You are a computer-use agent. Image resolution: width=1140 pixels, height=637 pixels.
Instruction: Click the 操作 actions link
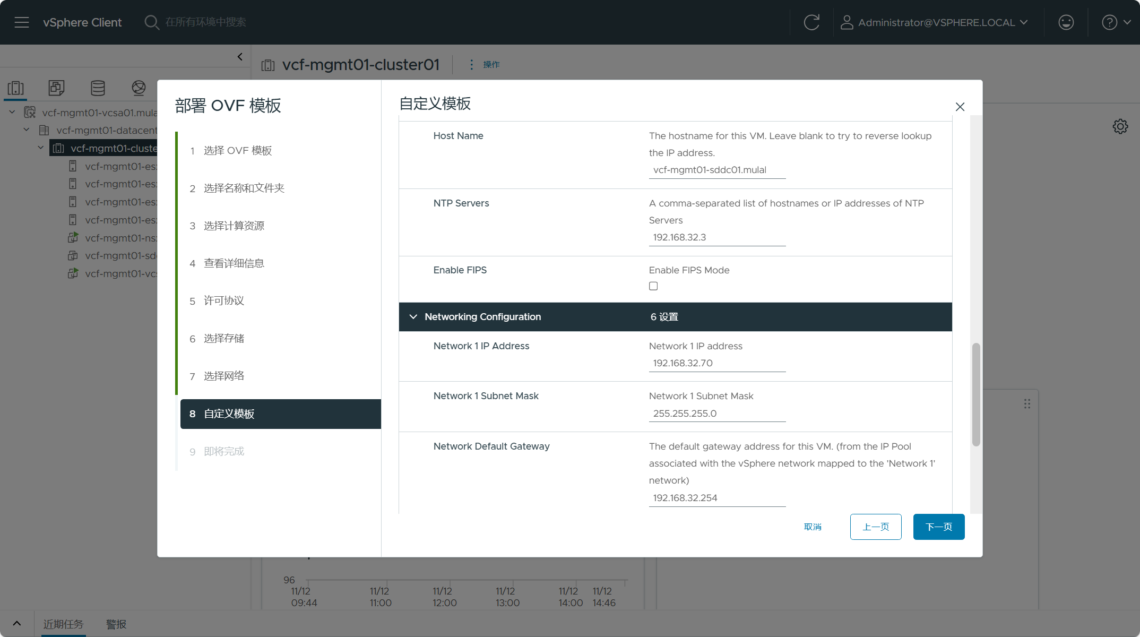[x=491, y=64]
